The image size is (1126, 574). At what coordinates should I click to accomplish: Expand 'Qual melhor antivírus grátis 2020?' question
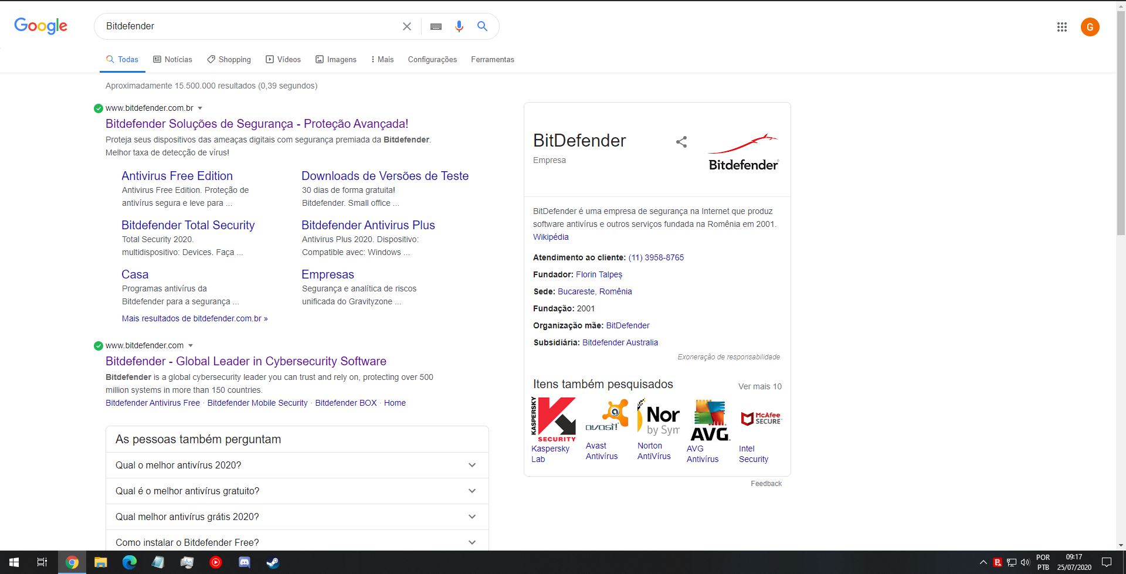pyautogui.click(x=297, y=517)
